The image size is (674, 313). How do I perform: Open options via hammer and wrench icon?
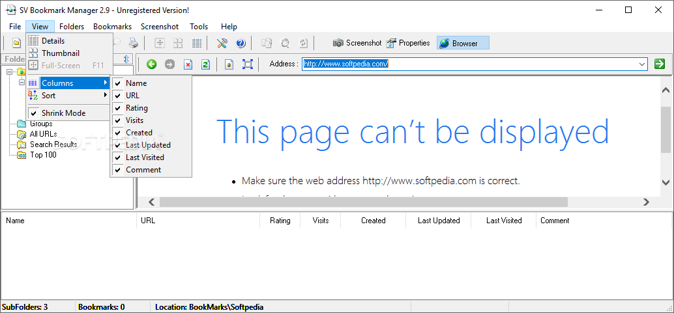pyautogui.click(x=222, y=43)
